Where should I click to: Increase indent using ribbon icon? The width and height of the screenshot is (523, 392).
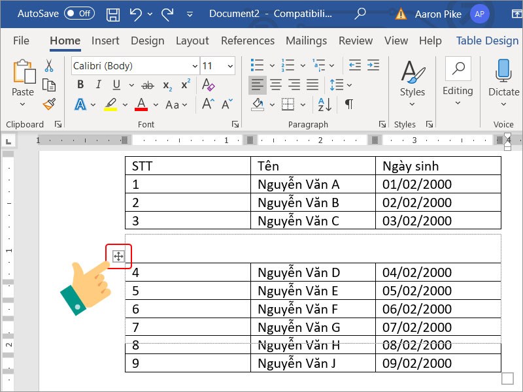[x=373, y=66]
